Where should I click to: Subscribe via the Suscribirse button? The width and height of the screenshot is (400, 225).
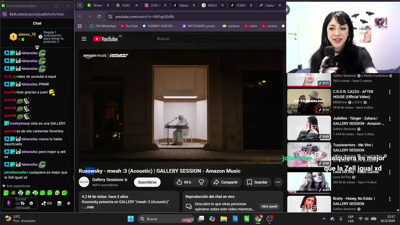tap(147, 182)
